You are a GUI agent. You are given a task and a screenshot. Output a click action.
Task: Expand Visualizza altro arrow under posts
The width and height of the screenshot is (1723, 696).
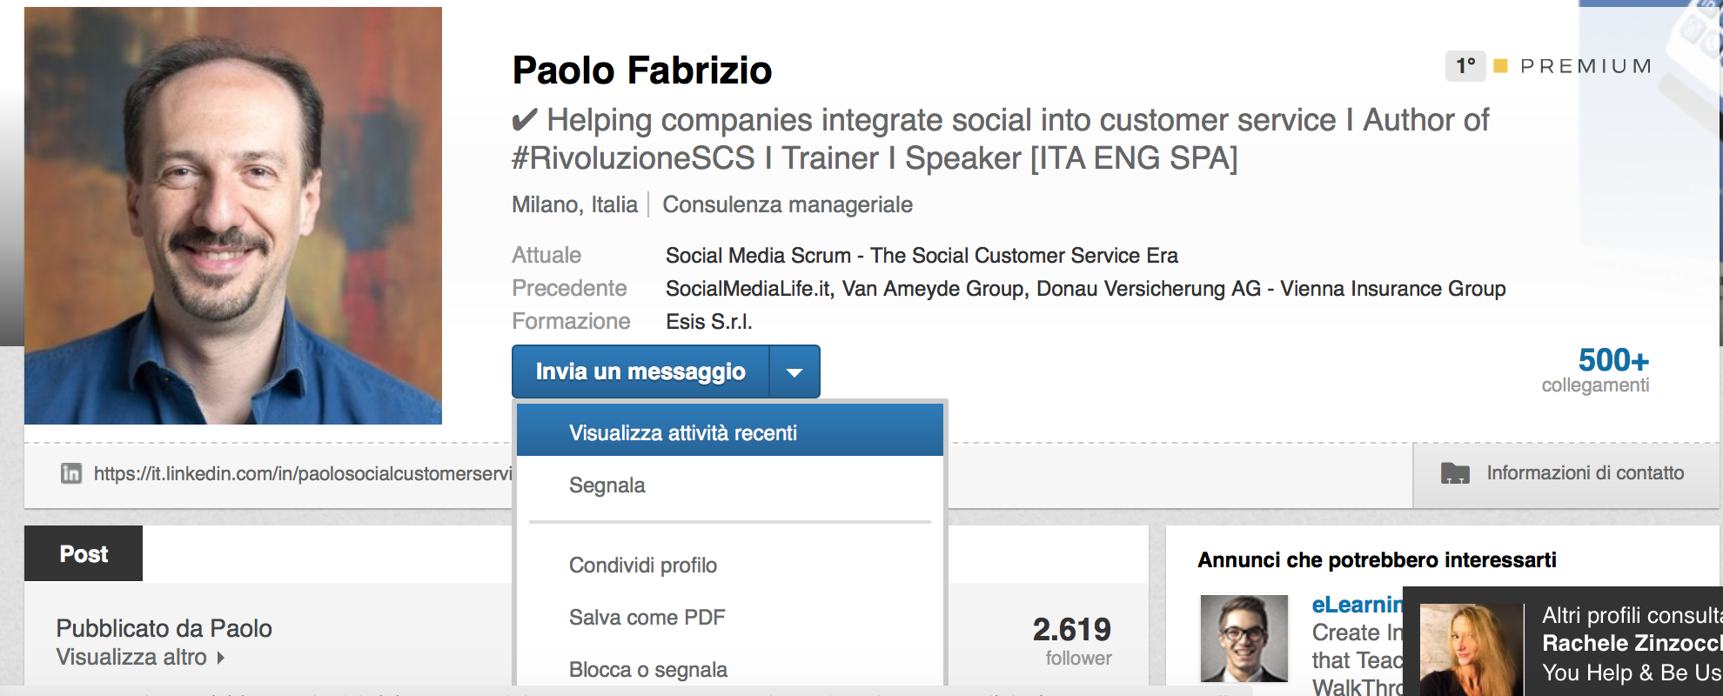pos(221,658)
